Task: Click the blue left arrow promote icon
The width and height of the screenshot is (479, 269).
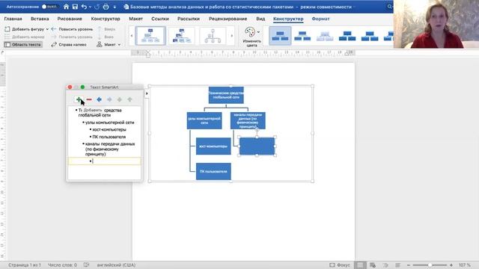Action: pyautogui.click(x=99, y=99)
